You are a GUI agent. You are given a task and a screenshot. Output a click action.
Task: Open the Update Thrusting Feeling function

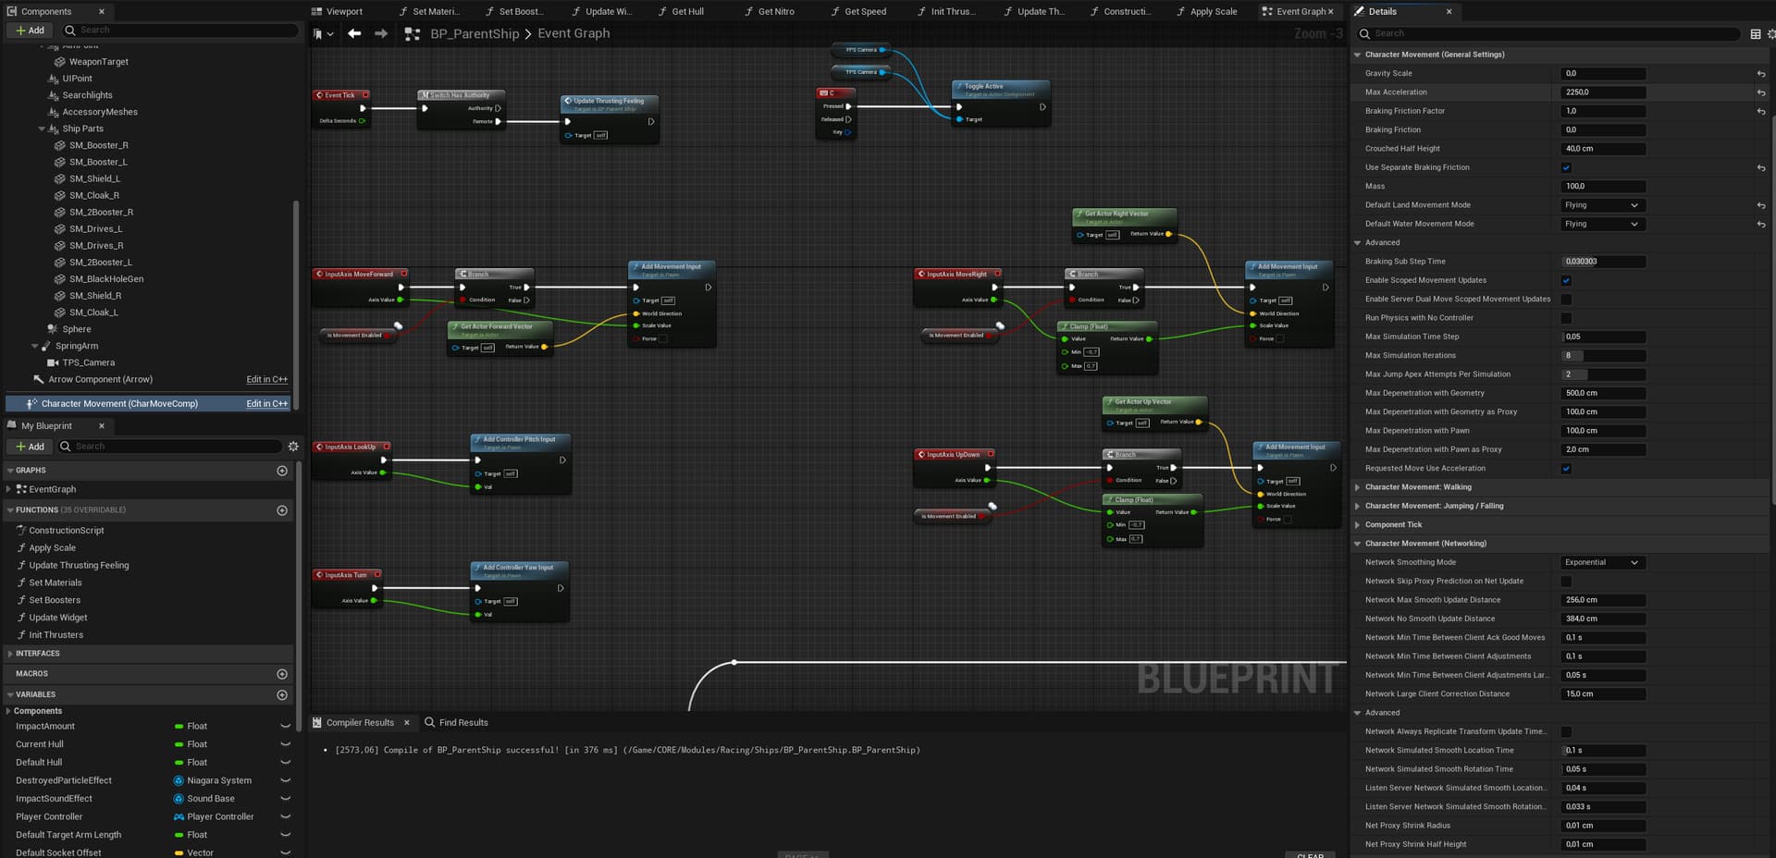pyautogui.click(x=79, y=566)
